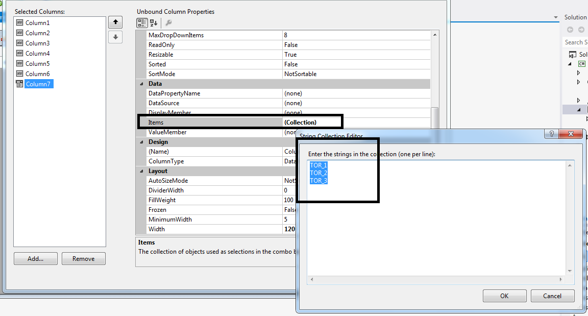Select the ColumnType property row
This screenshot has height=316, width=588.
click(221, 161)
